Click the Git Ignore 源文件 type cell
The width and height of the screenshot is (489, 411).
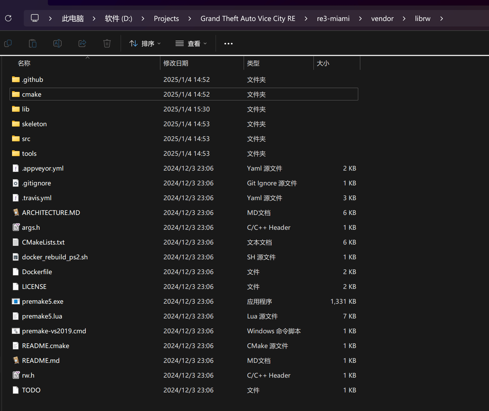(x=272, y=183)
